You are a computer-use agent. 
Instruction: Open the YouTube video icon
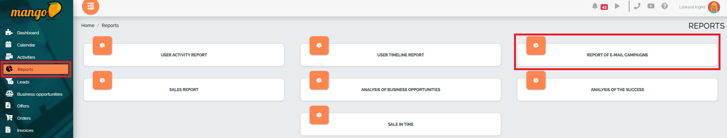click(651, 6)
